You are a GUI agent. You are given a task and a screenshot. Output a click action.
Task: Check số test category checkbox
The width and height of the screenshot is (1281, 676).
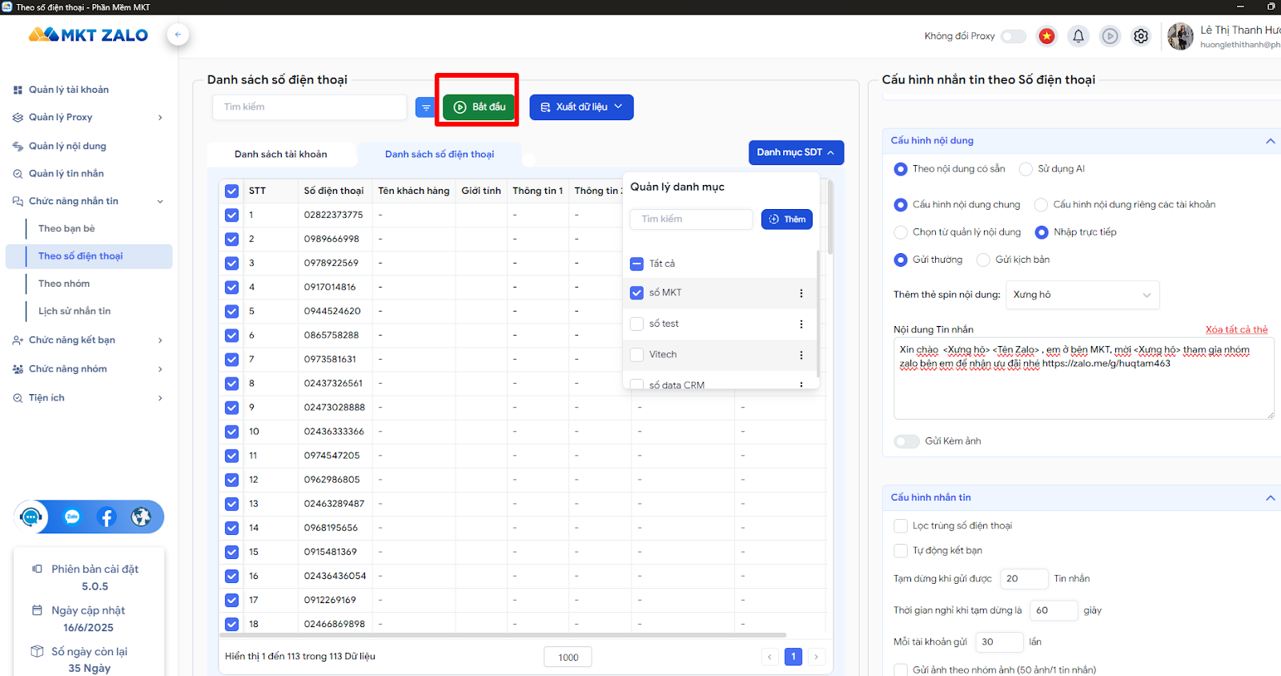(x=636, y=324)
